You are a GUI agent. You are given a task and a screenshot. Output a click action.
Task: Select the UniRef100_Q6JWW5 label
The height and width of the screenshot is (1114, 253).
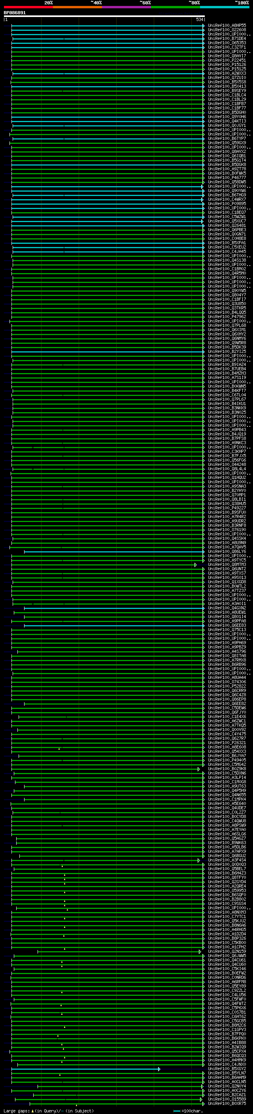pyautogui.click(x=227, y=956)
